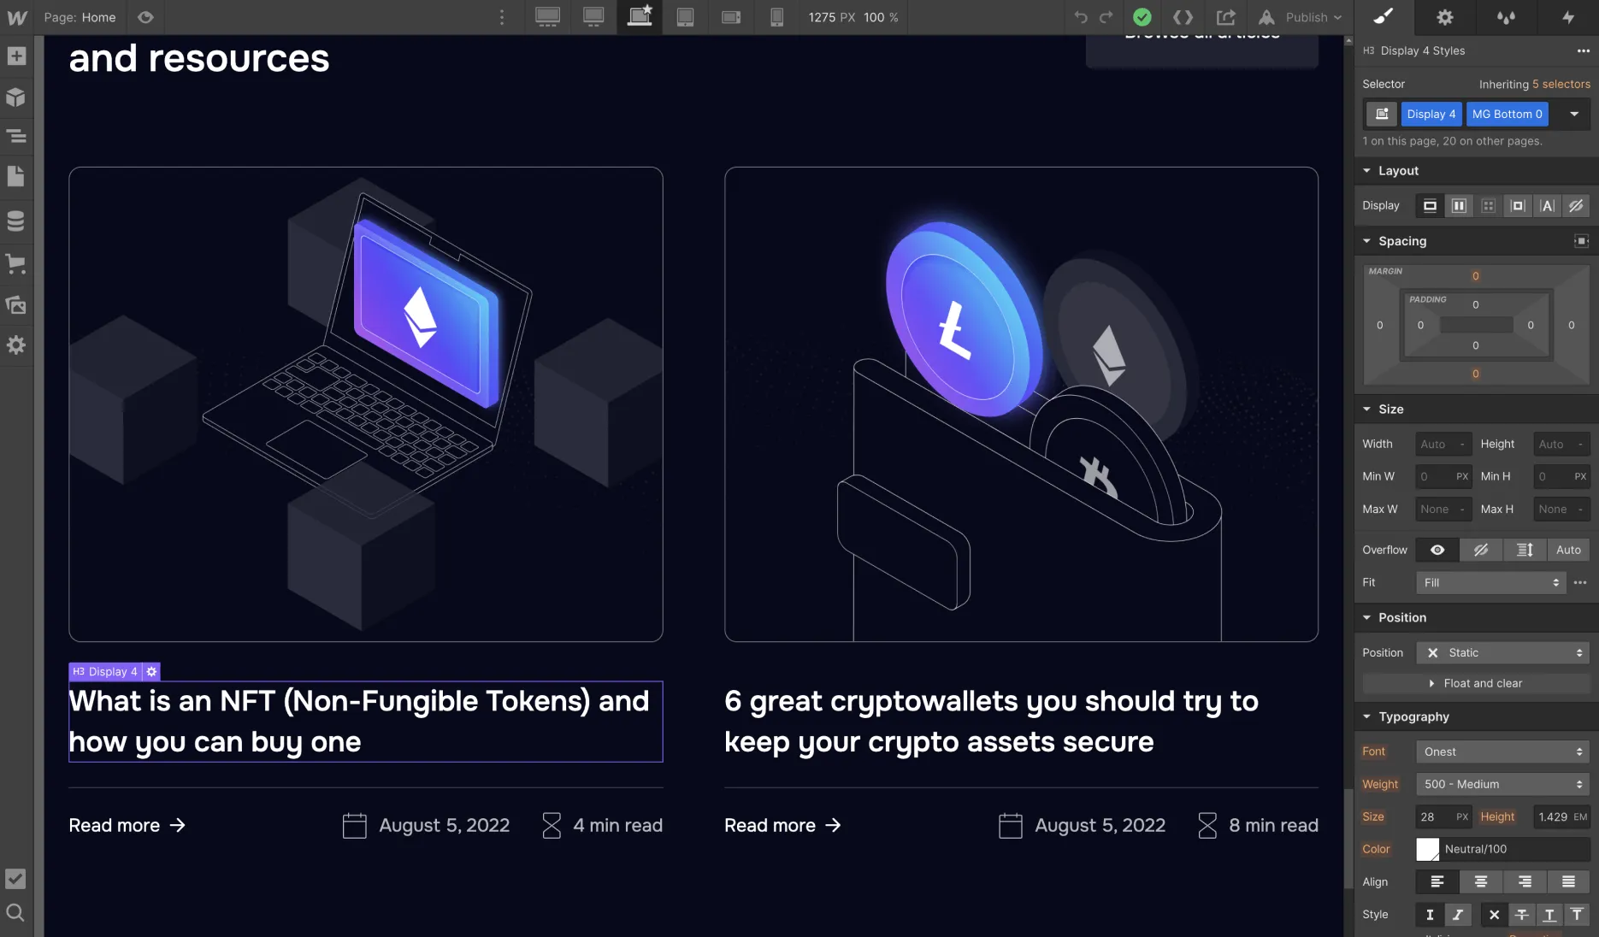Click the Max H input field
Screen dimensions: 1599x937
[x=1561, y=509]
